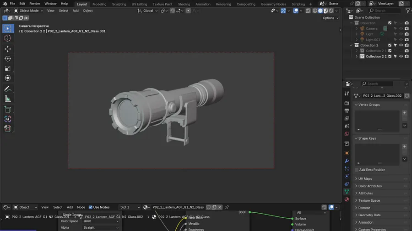This screenshot has height=231, width=412.
Task: Select the Select Box tool
Action: click(x=8, y=28)
